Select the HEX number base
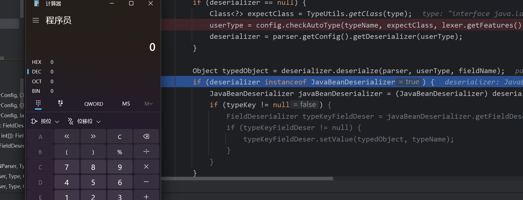 pyautogui.click(x=37, y=62)
